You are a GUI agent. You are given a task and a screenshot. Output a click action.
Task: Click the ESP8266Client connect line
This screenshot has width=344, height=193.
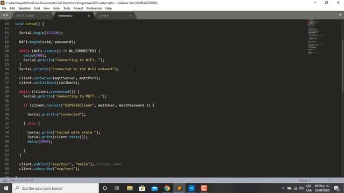click(89, 105)
